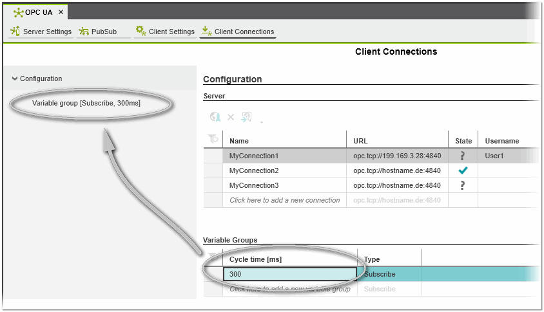Select Variable group Subscribe 300ms tree entry
This screenshot has height=312, width=544.
coord(86,103)
